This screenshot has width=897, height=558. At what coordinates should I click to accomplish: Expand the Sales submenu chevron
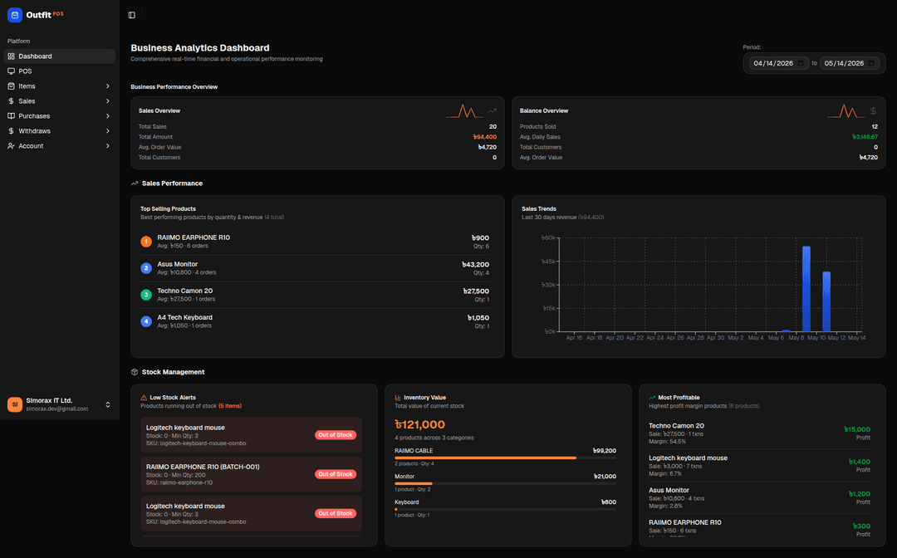[x=107, y=100]
